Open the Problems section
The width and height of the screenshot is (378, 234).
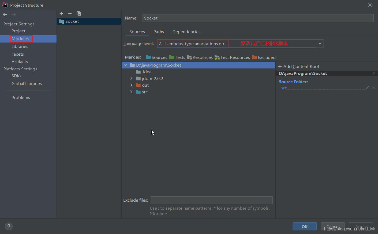pos(21,98)
